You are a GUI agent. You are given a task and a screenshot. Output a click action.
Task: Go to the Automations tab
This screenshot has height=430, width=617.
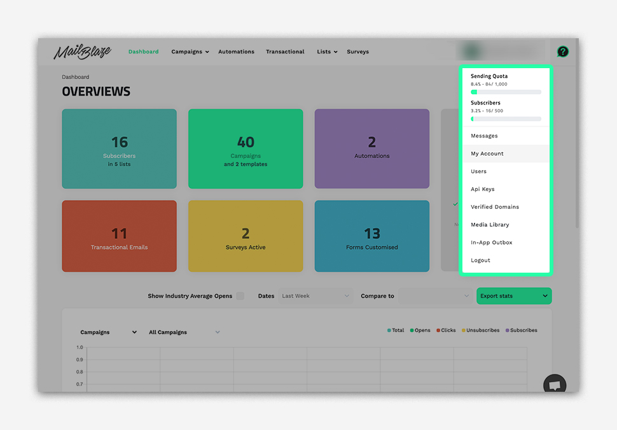click(236, 52)
